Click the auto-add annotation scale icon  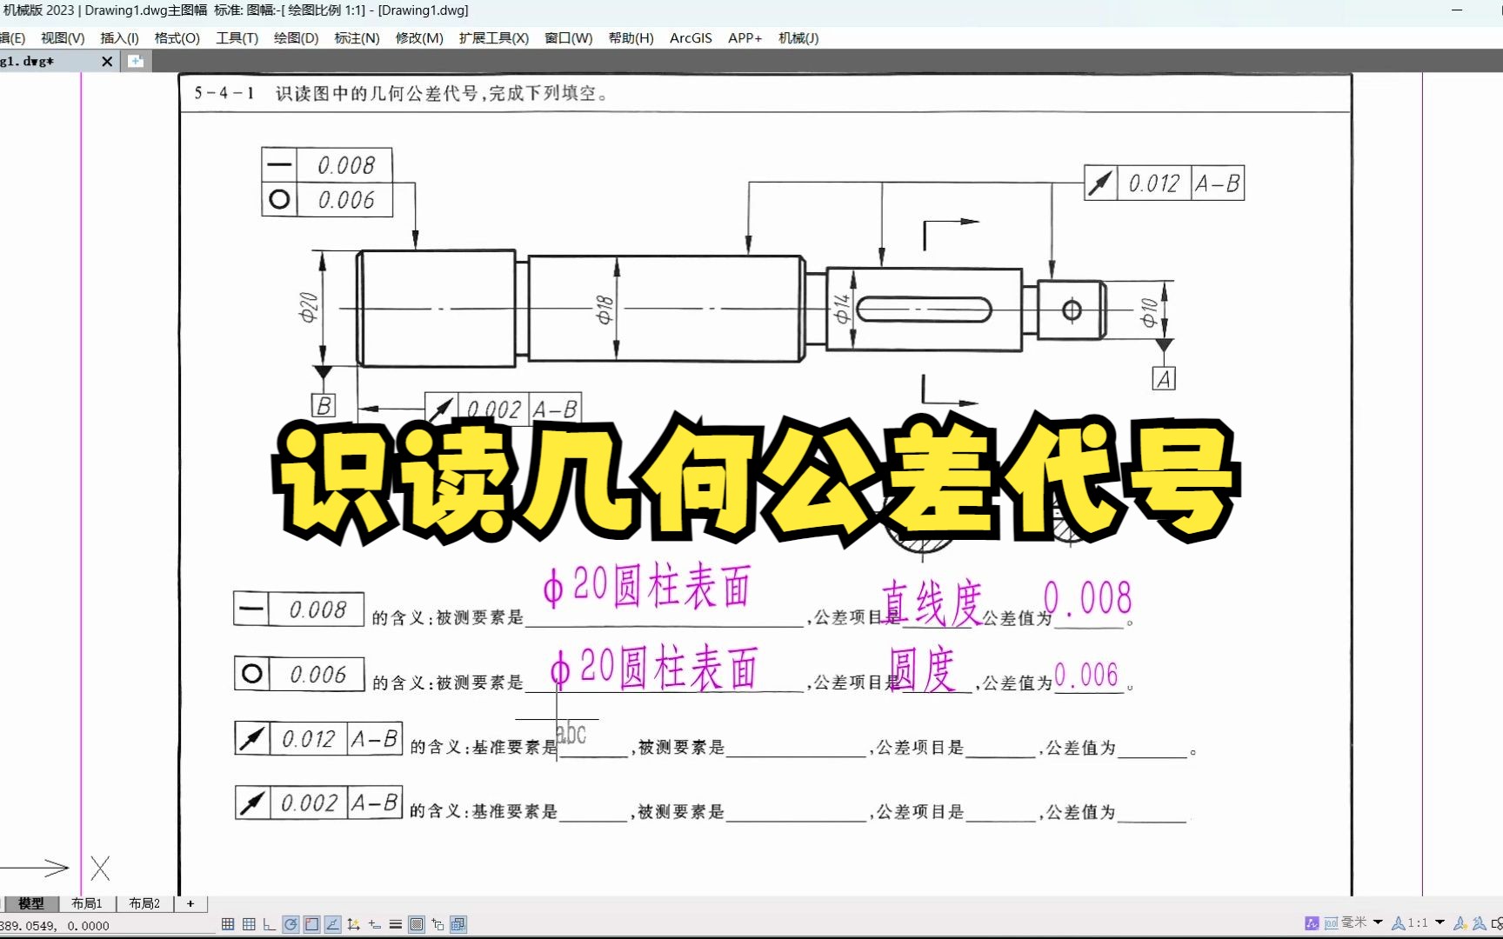pyautogui.click(x=1480, y=923)
